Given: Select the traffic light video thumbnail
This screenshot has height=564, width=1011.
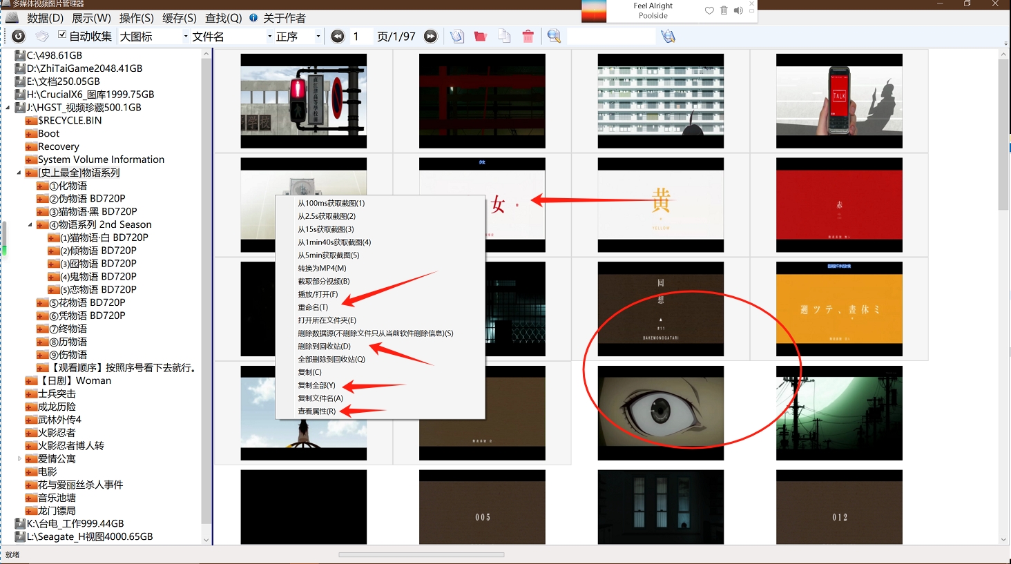Looking at the screenshot, I should click(304, 101).
